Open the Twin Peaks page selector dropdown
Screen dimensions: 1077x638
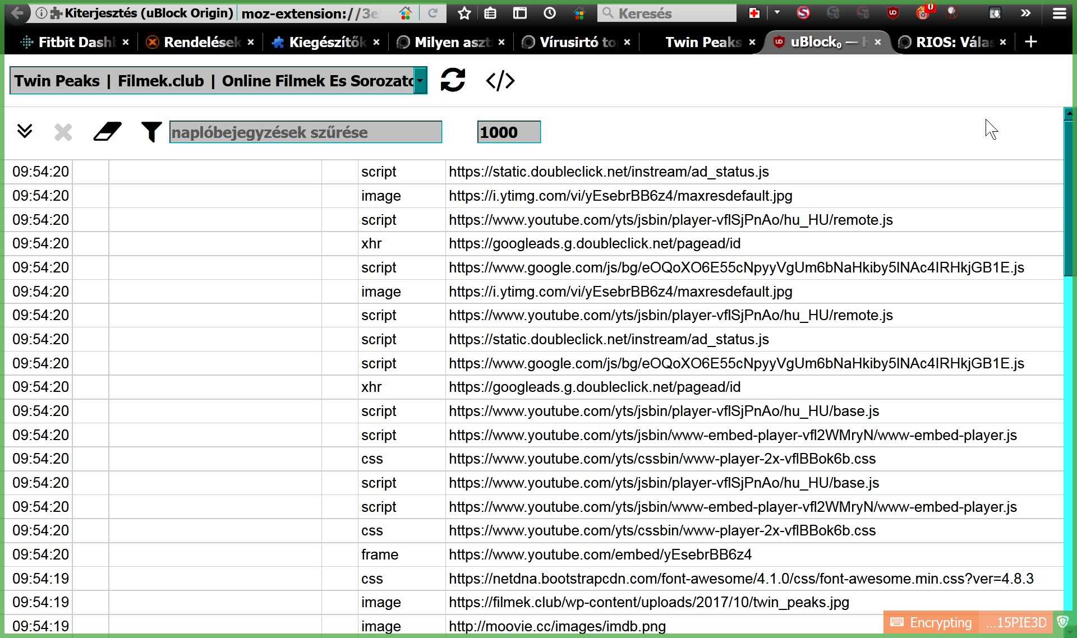219,81
